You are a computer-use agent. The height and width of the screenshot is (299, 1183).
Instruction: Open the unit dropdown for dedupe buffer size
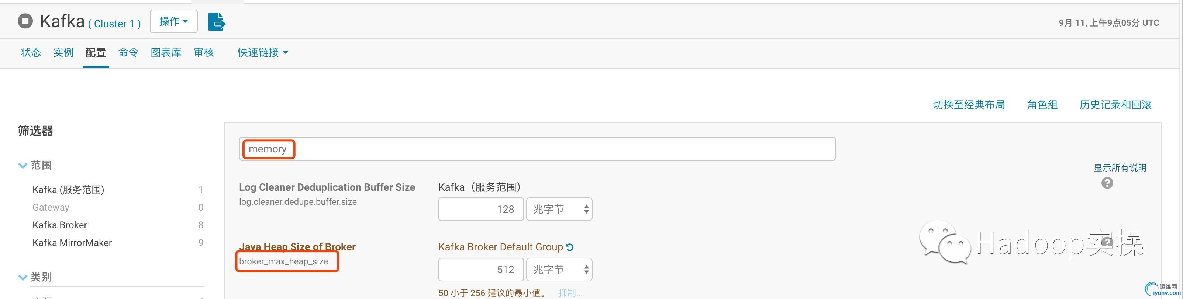559,210
